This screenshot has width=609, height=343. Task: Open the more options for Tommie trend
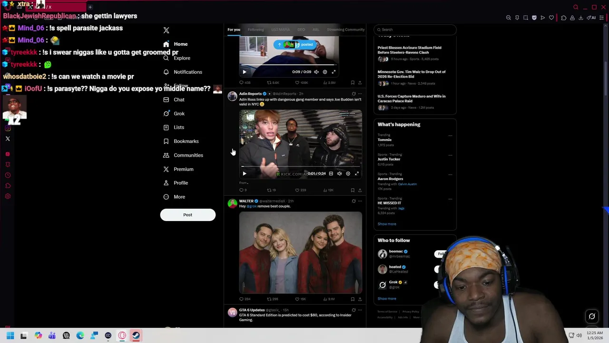(x=450, y=135)
